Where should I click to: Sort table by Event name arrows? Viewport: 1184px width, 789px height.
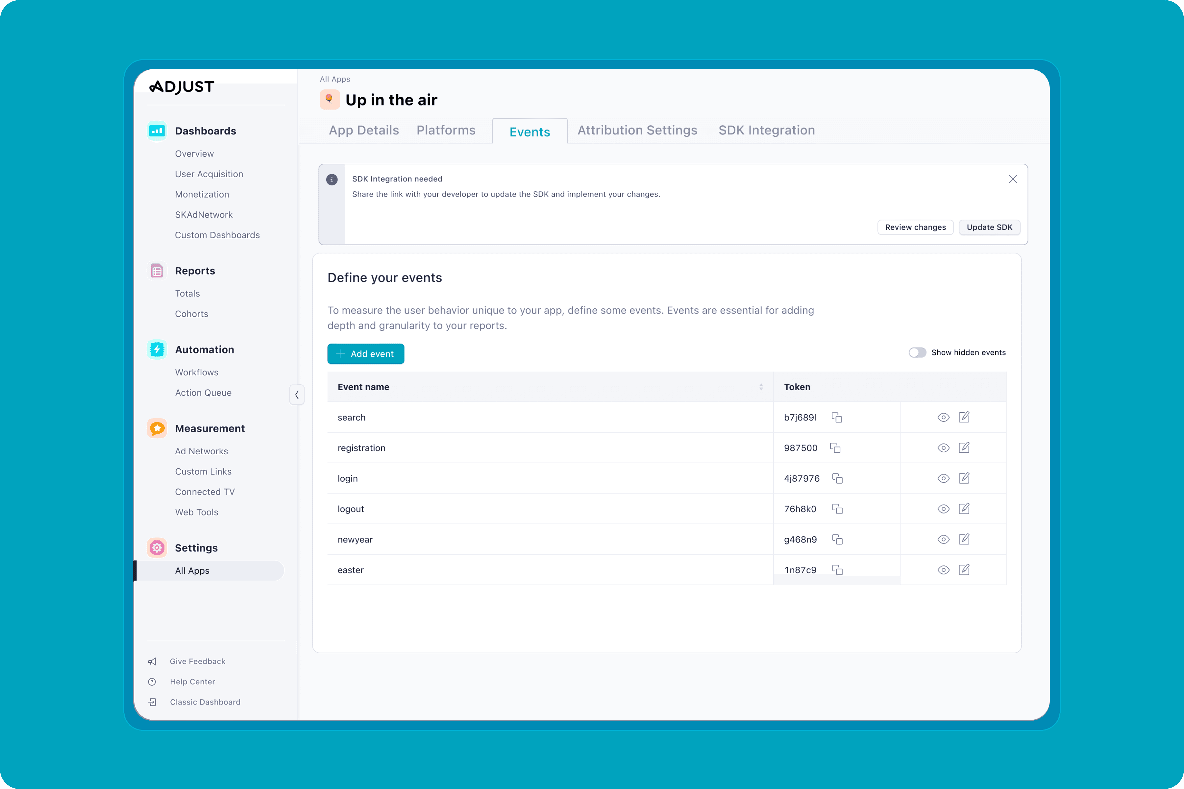tap(761, 387)
